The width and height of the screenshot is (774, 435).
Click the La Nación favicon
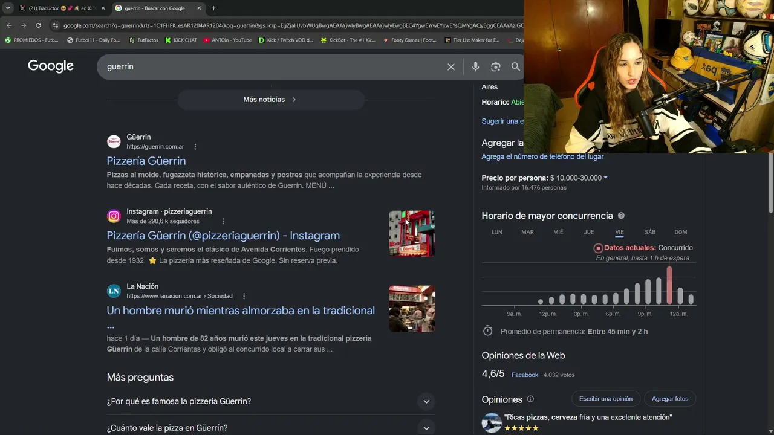tap(114, 291)
